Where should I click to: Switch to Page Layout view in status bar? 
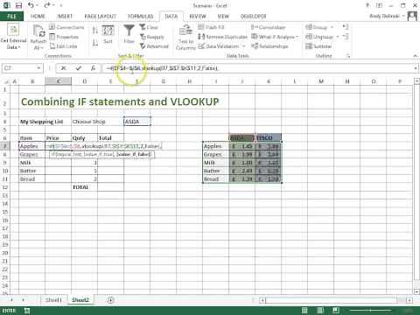(x=320, y=311)
